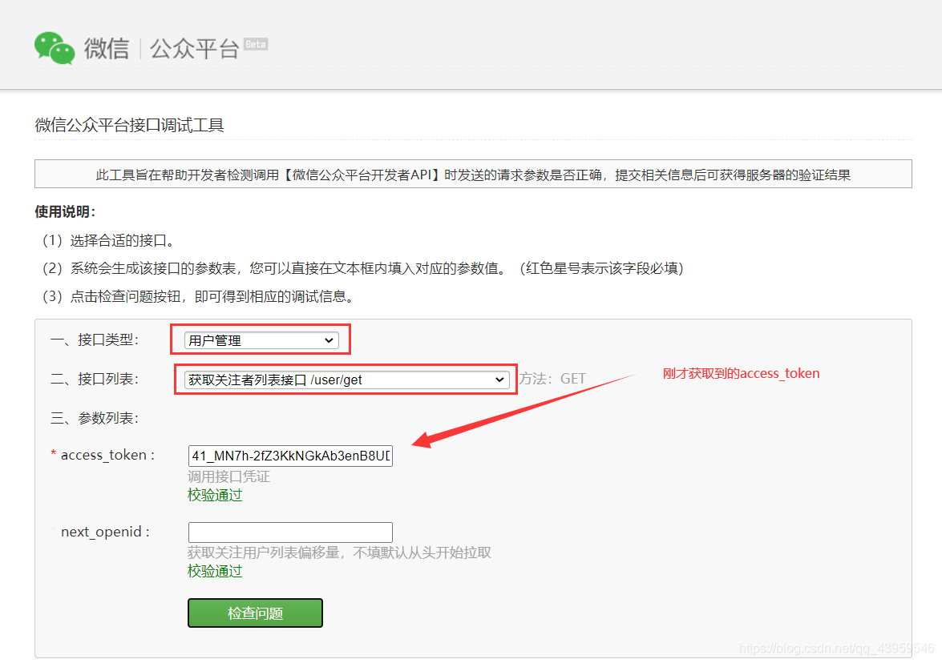This screenshot has width=942, height=663.
Task: Click the 调用接口凭证 hint text
Action: pyautogui.click(x=229, y=477)
